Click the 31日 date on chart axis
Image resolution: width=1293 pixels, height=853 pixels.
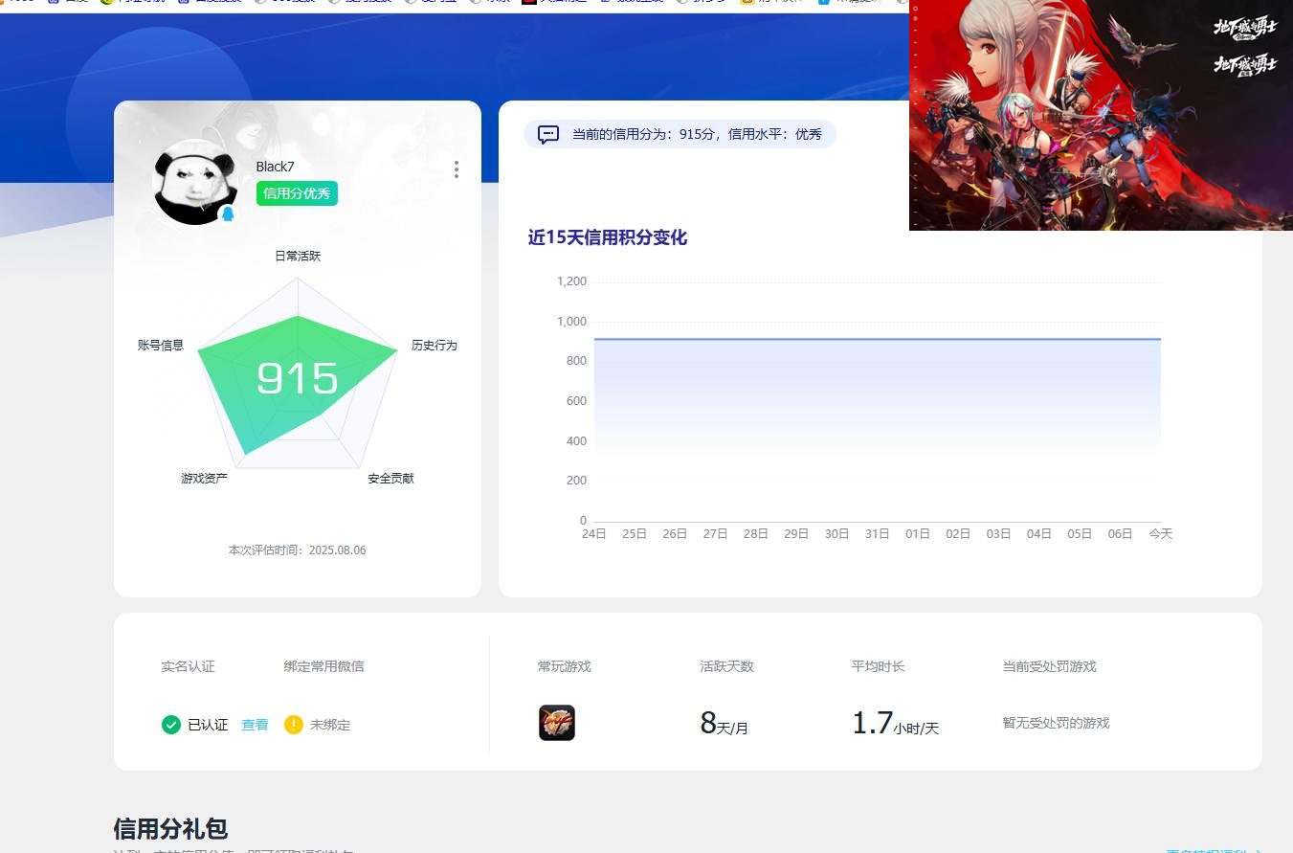878,534
